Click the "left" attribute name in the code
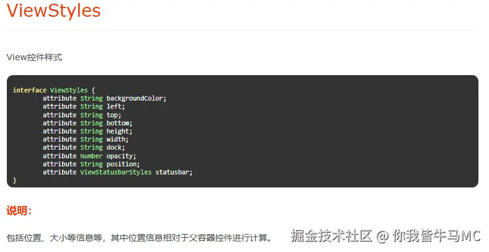 [x=114, y=106]
